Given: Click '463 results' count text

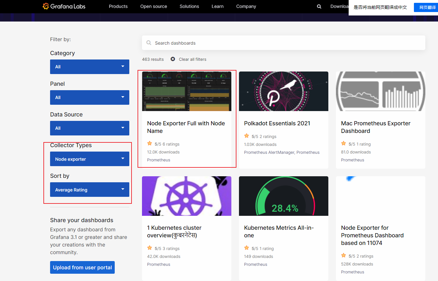Looking at the screenshot, I should pos(153,59).
